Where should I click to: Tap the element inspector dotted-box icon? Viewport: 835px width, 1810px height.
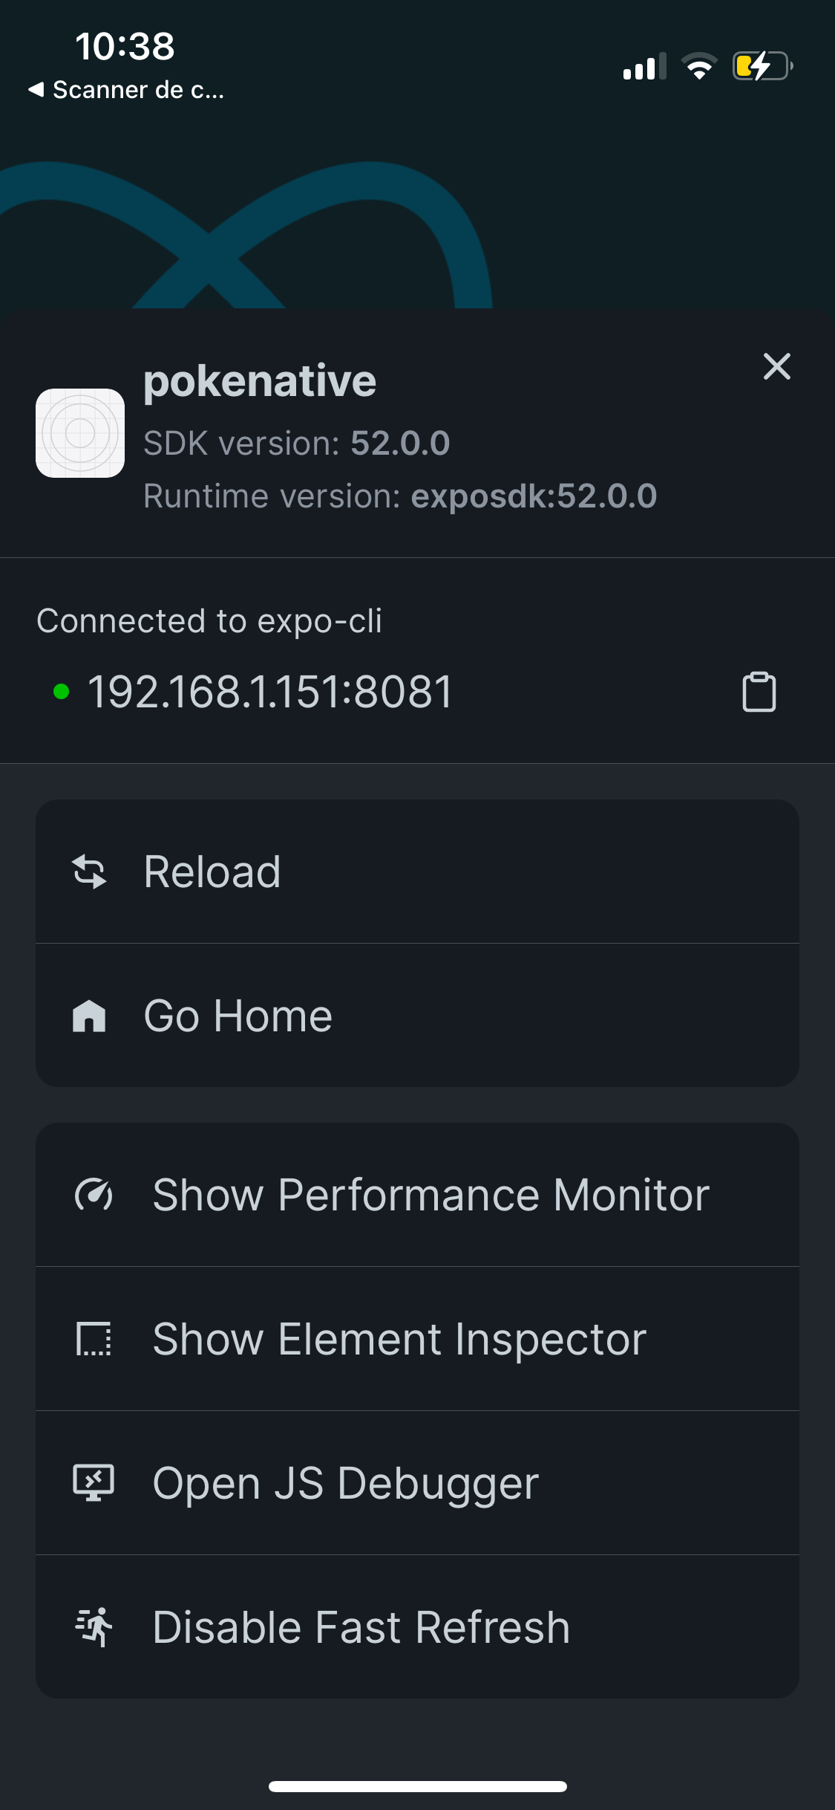[94, 1339]
